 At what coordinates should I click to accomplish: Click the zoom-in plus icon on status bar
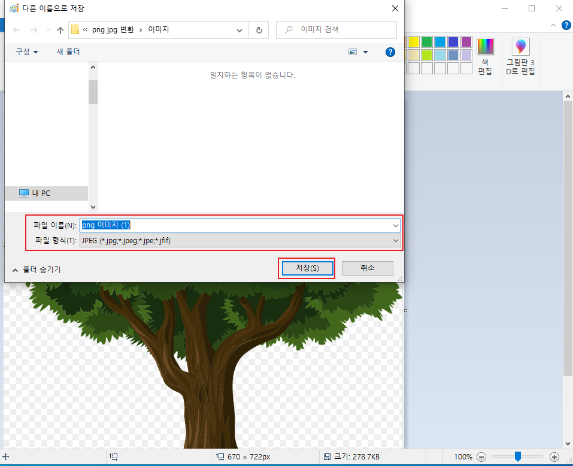(x=554, y=456)
